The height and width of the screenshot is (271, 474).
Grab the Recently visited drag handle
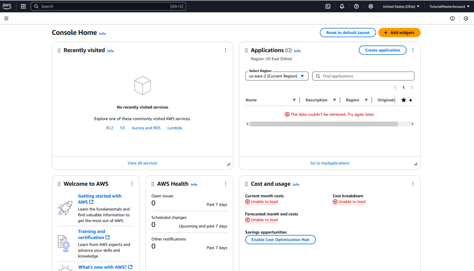59,50
